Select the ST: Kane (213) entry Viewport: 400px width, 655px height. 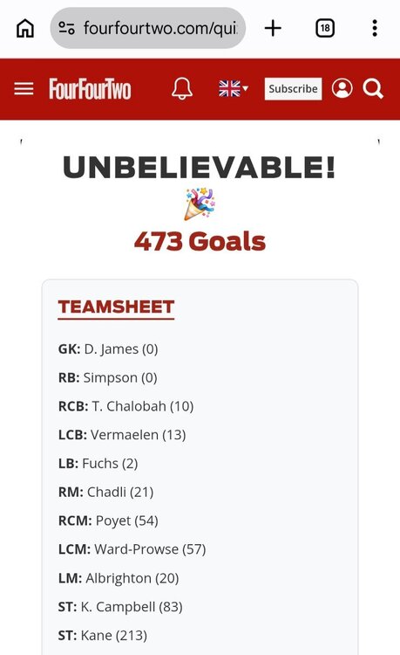pyautogui.click(x=103, y=636)
